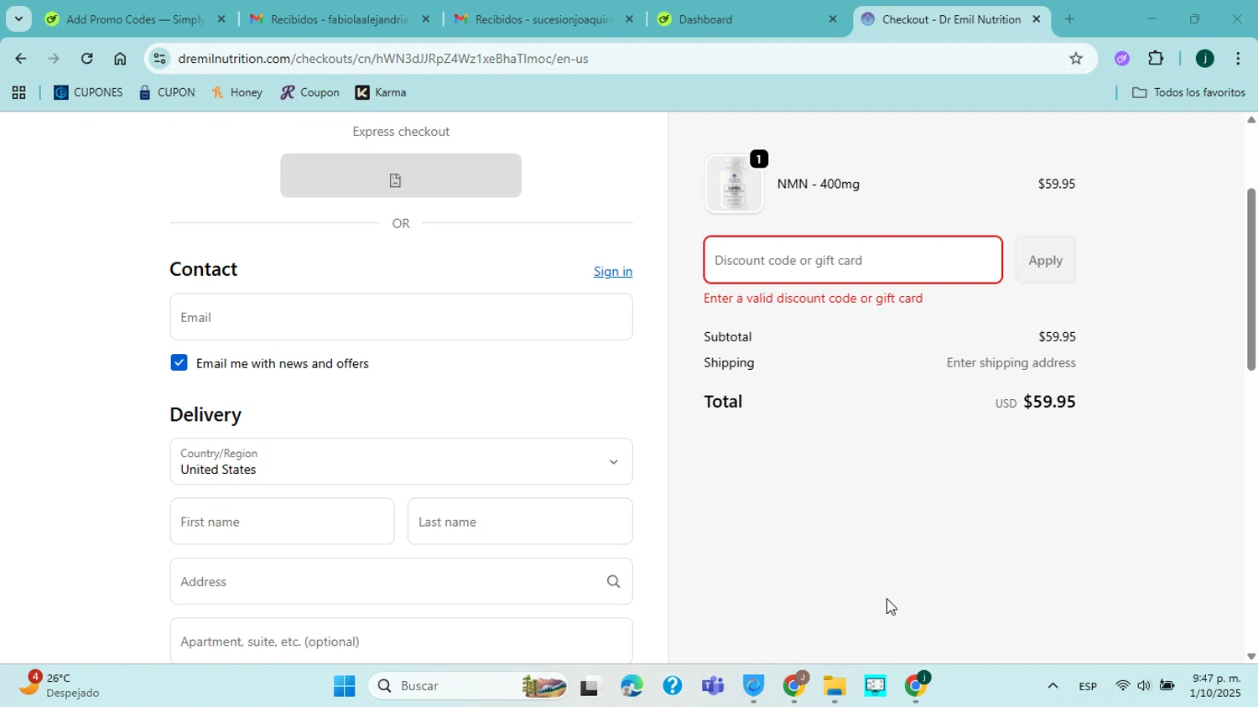This screenshot has width=1258, height=707.
Task: Click the express checkout button
Action: (401, 176)
